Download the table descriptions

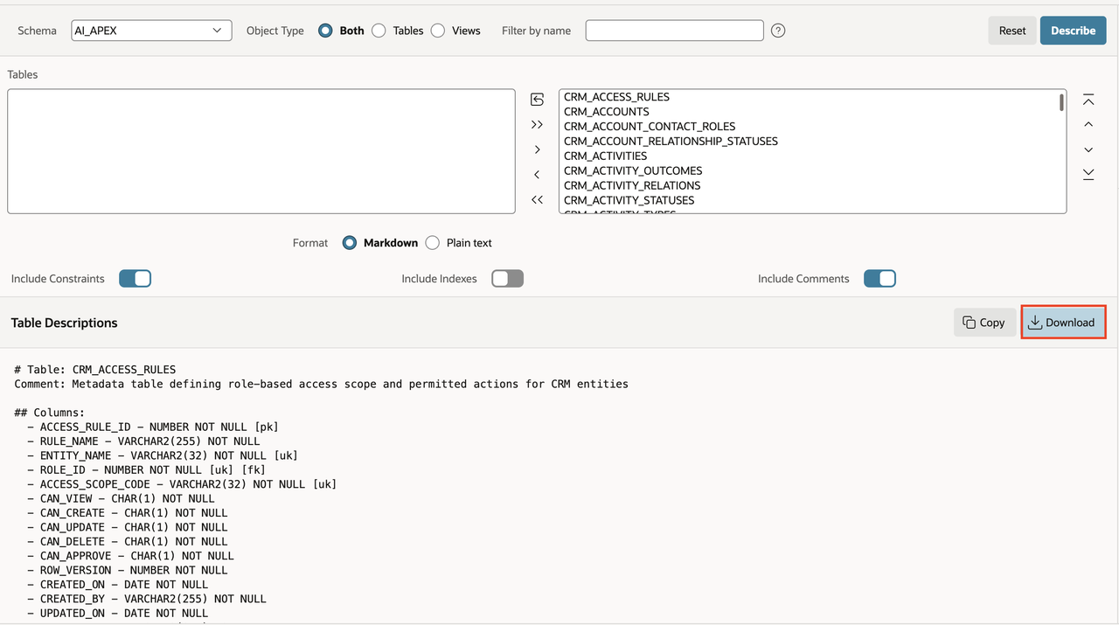(x=1063, y=323)
